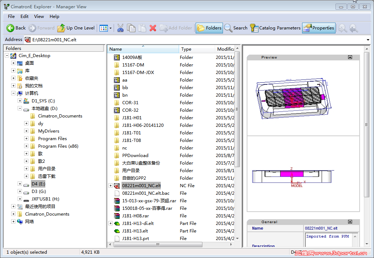
Task: Expand the 桌面 tree node
Action: click(13, 63)
